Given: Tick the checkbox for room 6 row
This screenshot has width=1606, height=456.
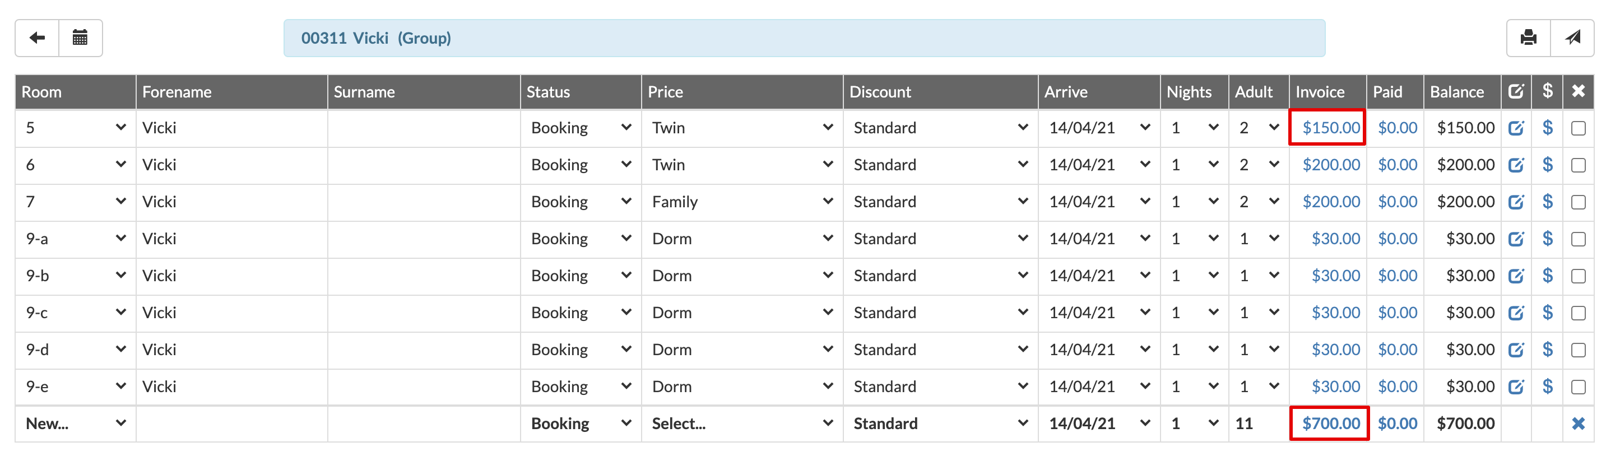Looking at the screenshot, I should (1578, 165).
